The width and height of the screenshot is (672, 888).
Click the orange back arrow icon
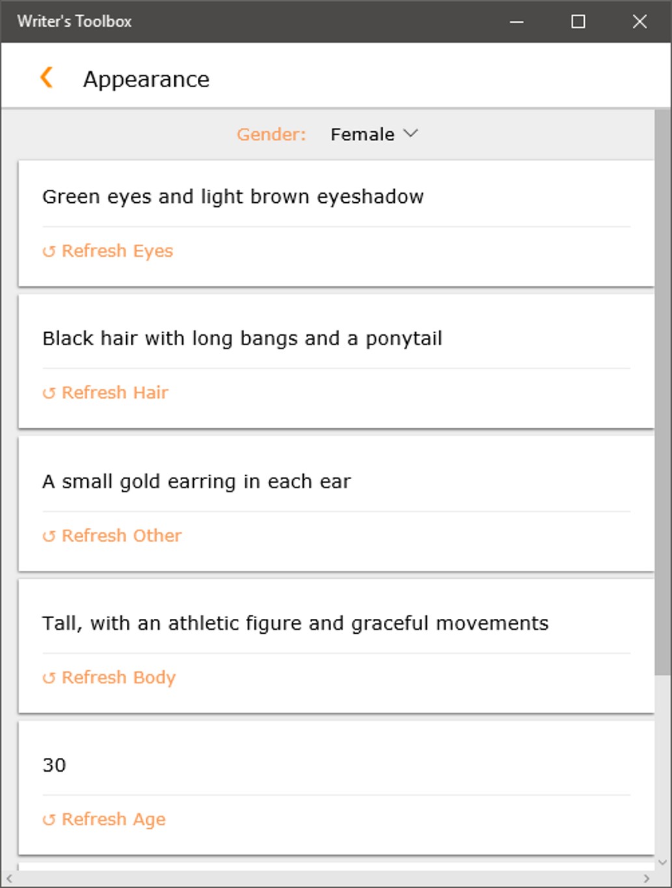[46, 77]
